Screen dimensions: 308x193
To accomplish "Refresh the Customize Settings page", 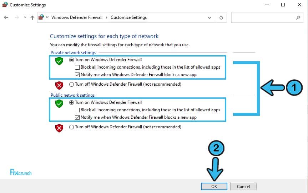I will [221, 18].
